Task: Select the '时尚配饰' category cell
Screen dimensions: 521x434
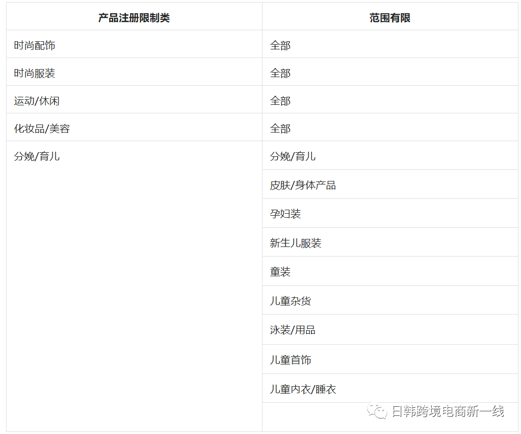Action: coord(134,44)
